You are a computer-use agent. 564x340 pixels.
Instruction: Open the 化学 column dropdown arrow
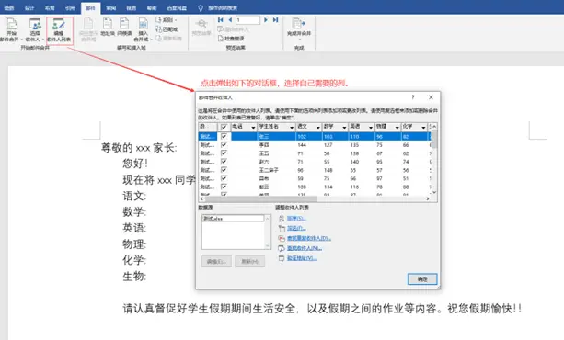[x=423, y=127]
